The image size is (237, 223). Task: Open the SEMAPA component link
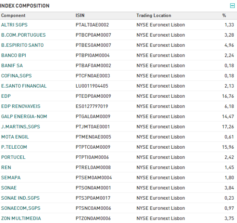(x=11, y=177)
